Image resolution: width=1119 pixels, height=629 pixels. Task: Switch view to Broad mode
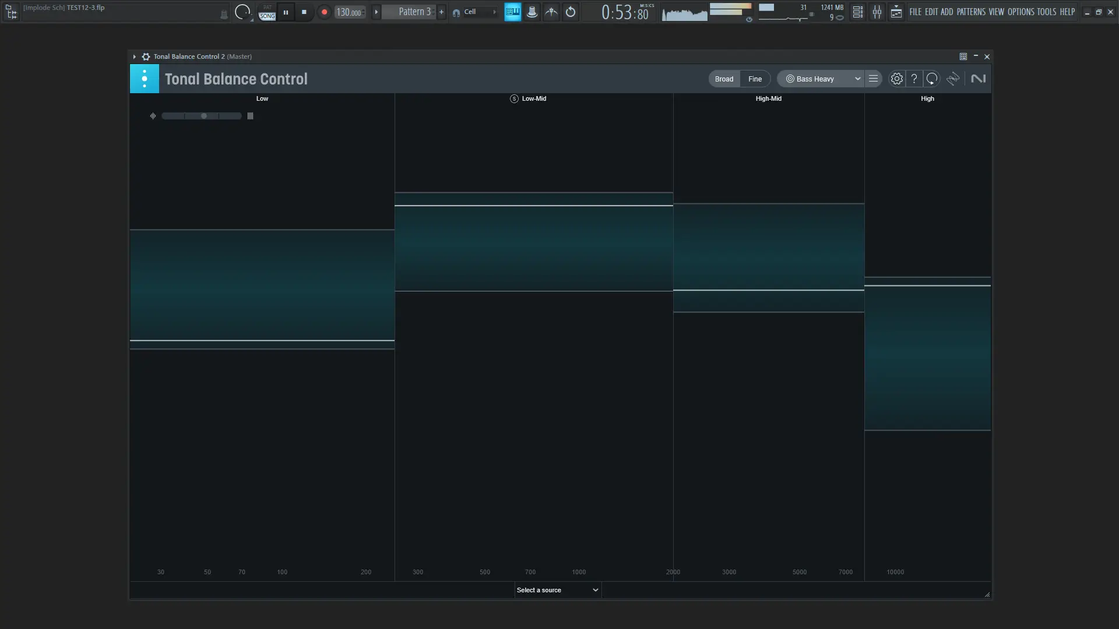pyautogui.click(x=724, y=79)
